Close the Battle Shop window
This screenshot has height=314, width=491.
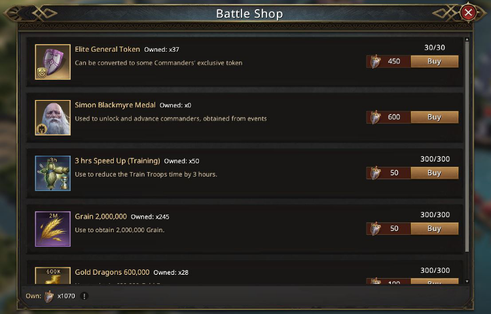468,12
